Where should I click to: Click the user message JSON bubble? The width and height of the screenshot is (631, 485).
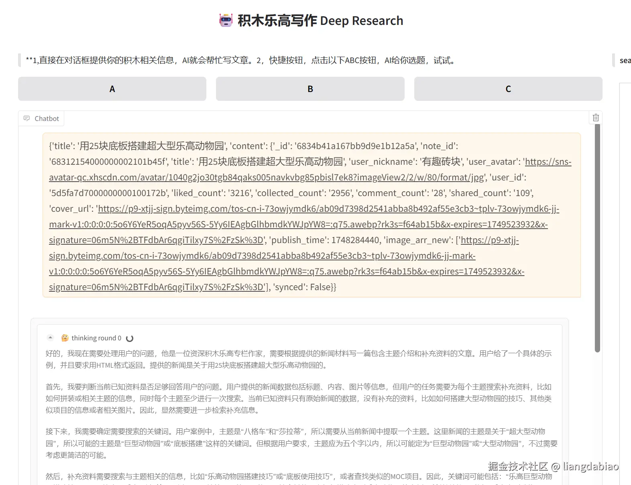(x=311, y=215)
